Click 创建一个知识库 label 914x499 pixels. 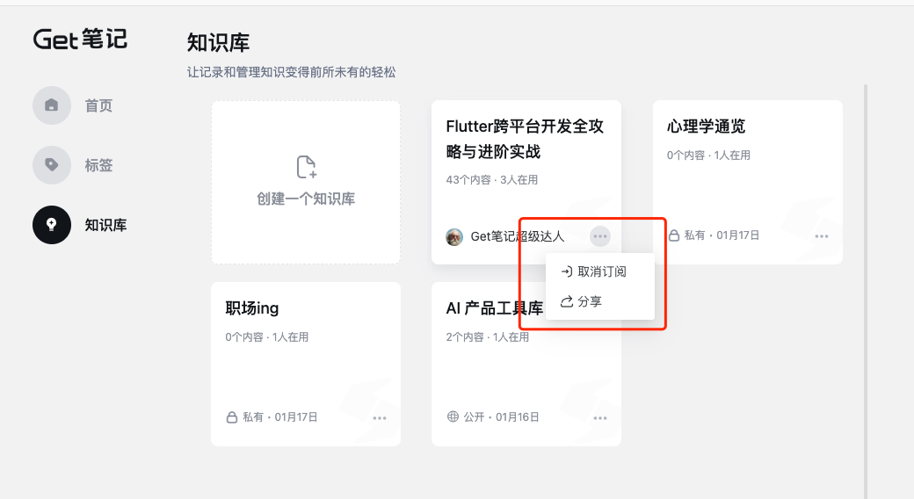pos(306,199)
